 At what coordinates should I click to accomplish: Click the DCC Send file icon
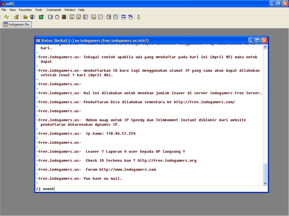[72, 17]
